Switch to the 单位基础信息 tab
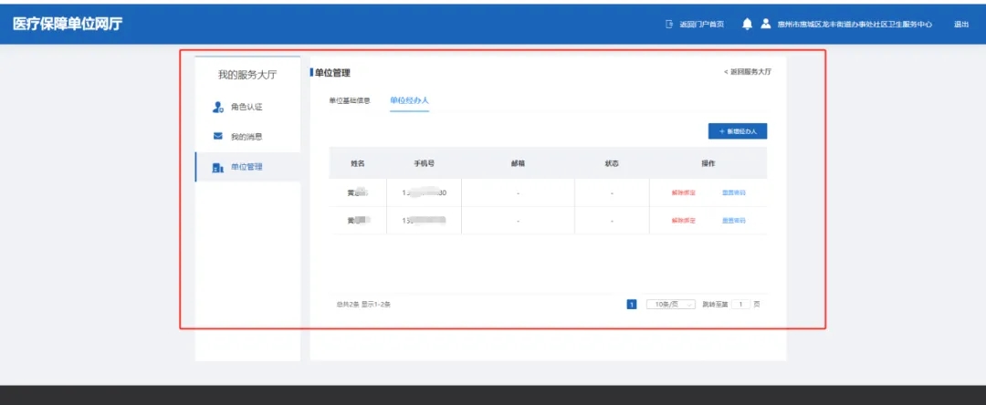Viewport: 986px width, 405px height. (350, 99)
